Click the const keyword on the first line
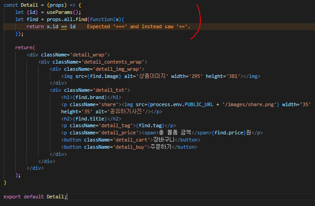This screenshot has width=315, height=206. click(11, 5)
